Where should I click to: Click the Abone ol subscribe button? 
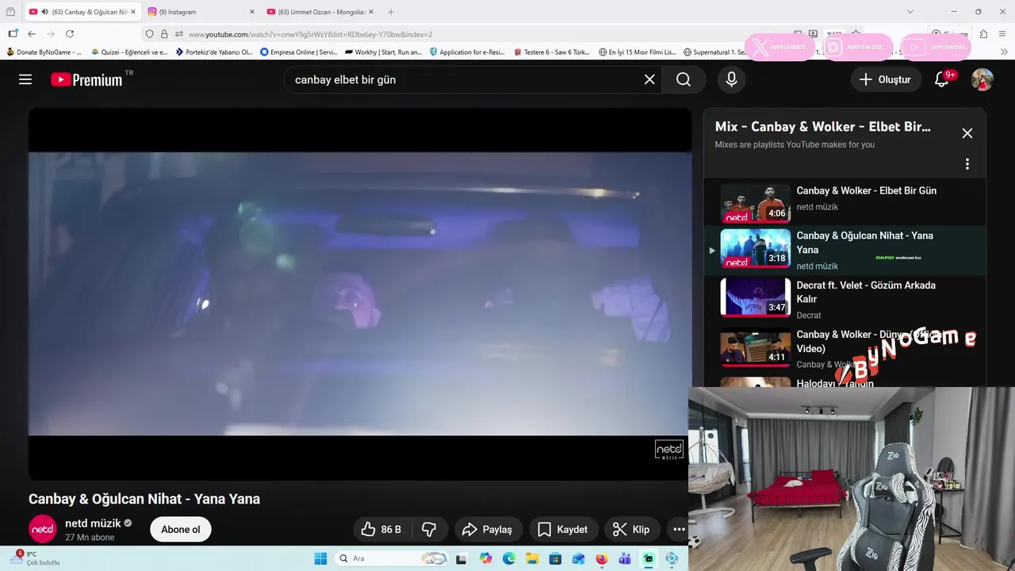[x=181, y=529]
